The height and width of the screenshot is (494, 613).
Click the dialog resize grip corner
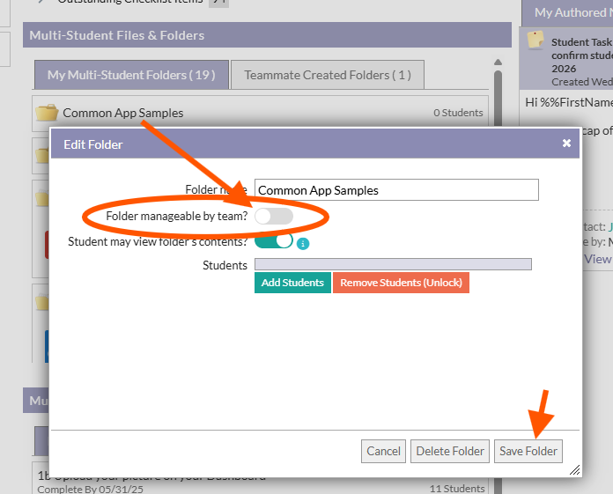pyautogui.click(x=574, y=469)
